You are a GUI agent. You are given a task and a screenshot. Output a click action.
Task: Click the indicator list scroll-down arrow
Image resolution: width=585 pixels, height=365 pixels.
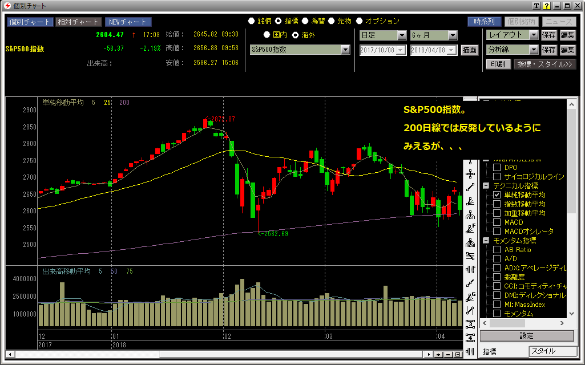click(571, 314)
